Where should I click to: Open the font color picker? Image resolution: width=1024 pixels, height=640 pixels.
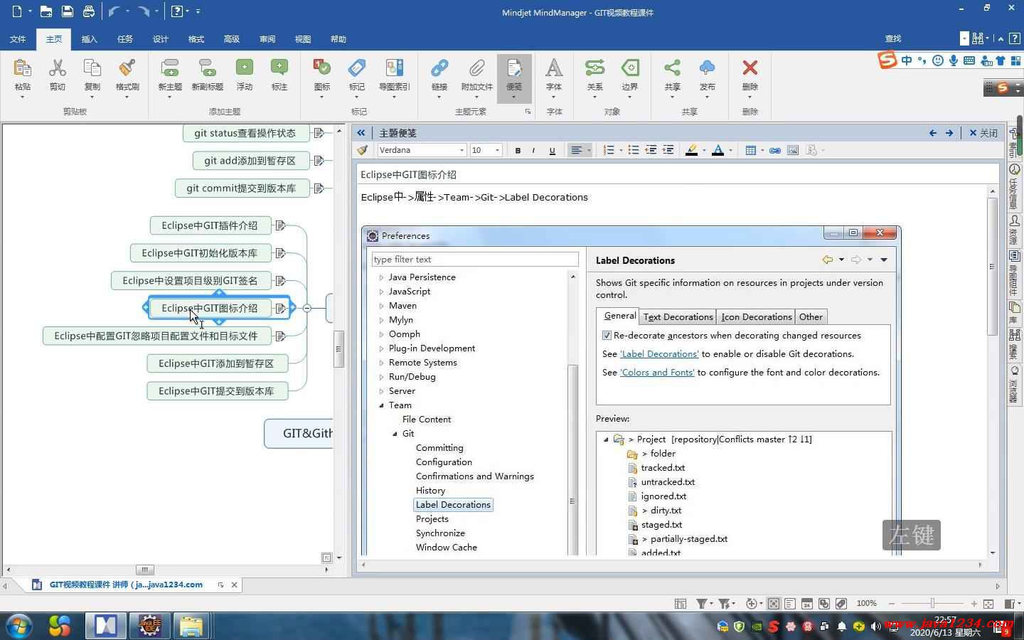click(718, 150)
